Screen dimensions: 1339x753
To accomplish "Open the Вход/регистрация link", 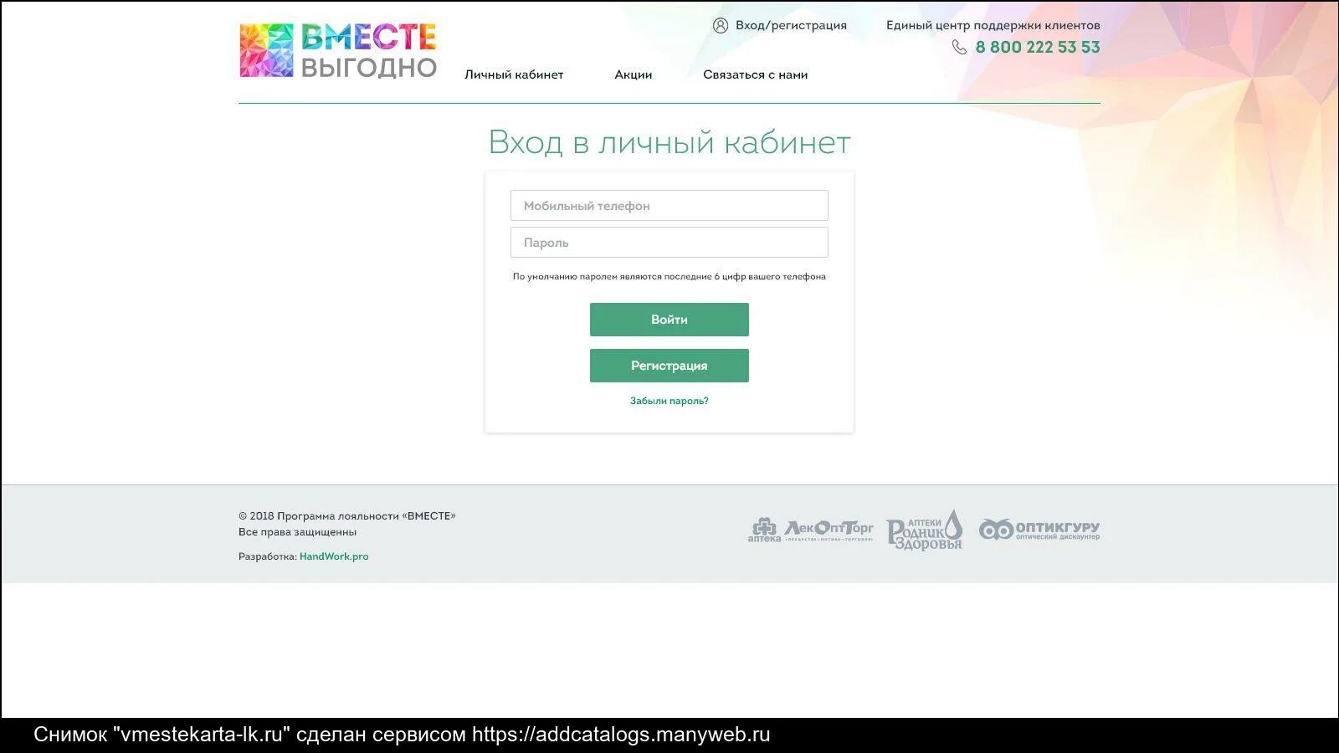I will click(x=791, y=25).
